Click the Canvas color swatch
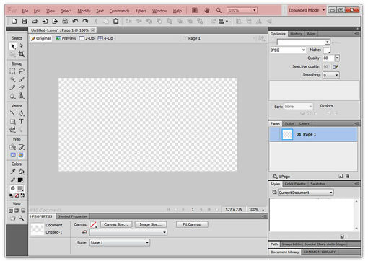The height and width of the screenshot is (261, 368). tap(94, 225)
